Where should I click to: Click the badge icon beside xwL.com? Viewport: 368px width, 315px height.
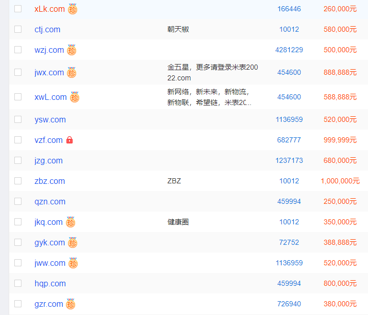click(75, 97)
